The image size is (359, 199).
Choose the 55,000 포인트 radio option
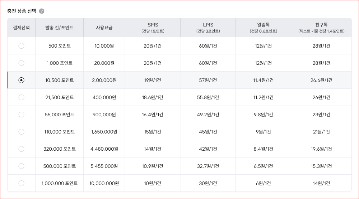click(21, 115)
